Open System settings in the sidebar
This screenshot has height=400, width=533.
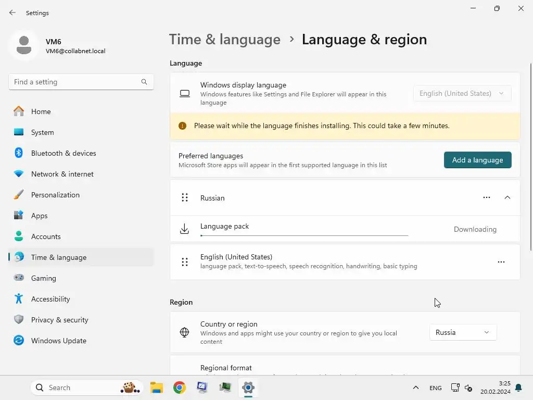coord(81,132)
